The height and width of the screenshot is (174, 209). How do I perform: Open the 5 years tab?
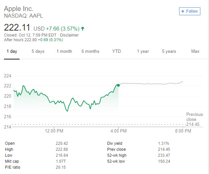pyautogui.click(x=169, y=51)
